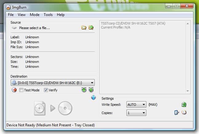Open the Destination drive dropdown
Screen dimensions: 199x134
pyautogui.click(x=53, y=83)
